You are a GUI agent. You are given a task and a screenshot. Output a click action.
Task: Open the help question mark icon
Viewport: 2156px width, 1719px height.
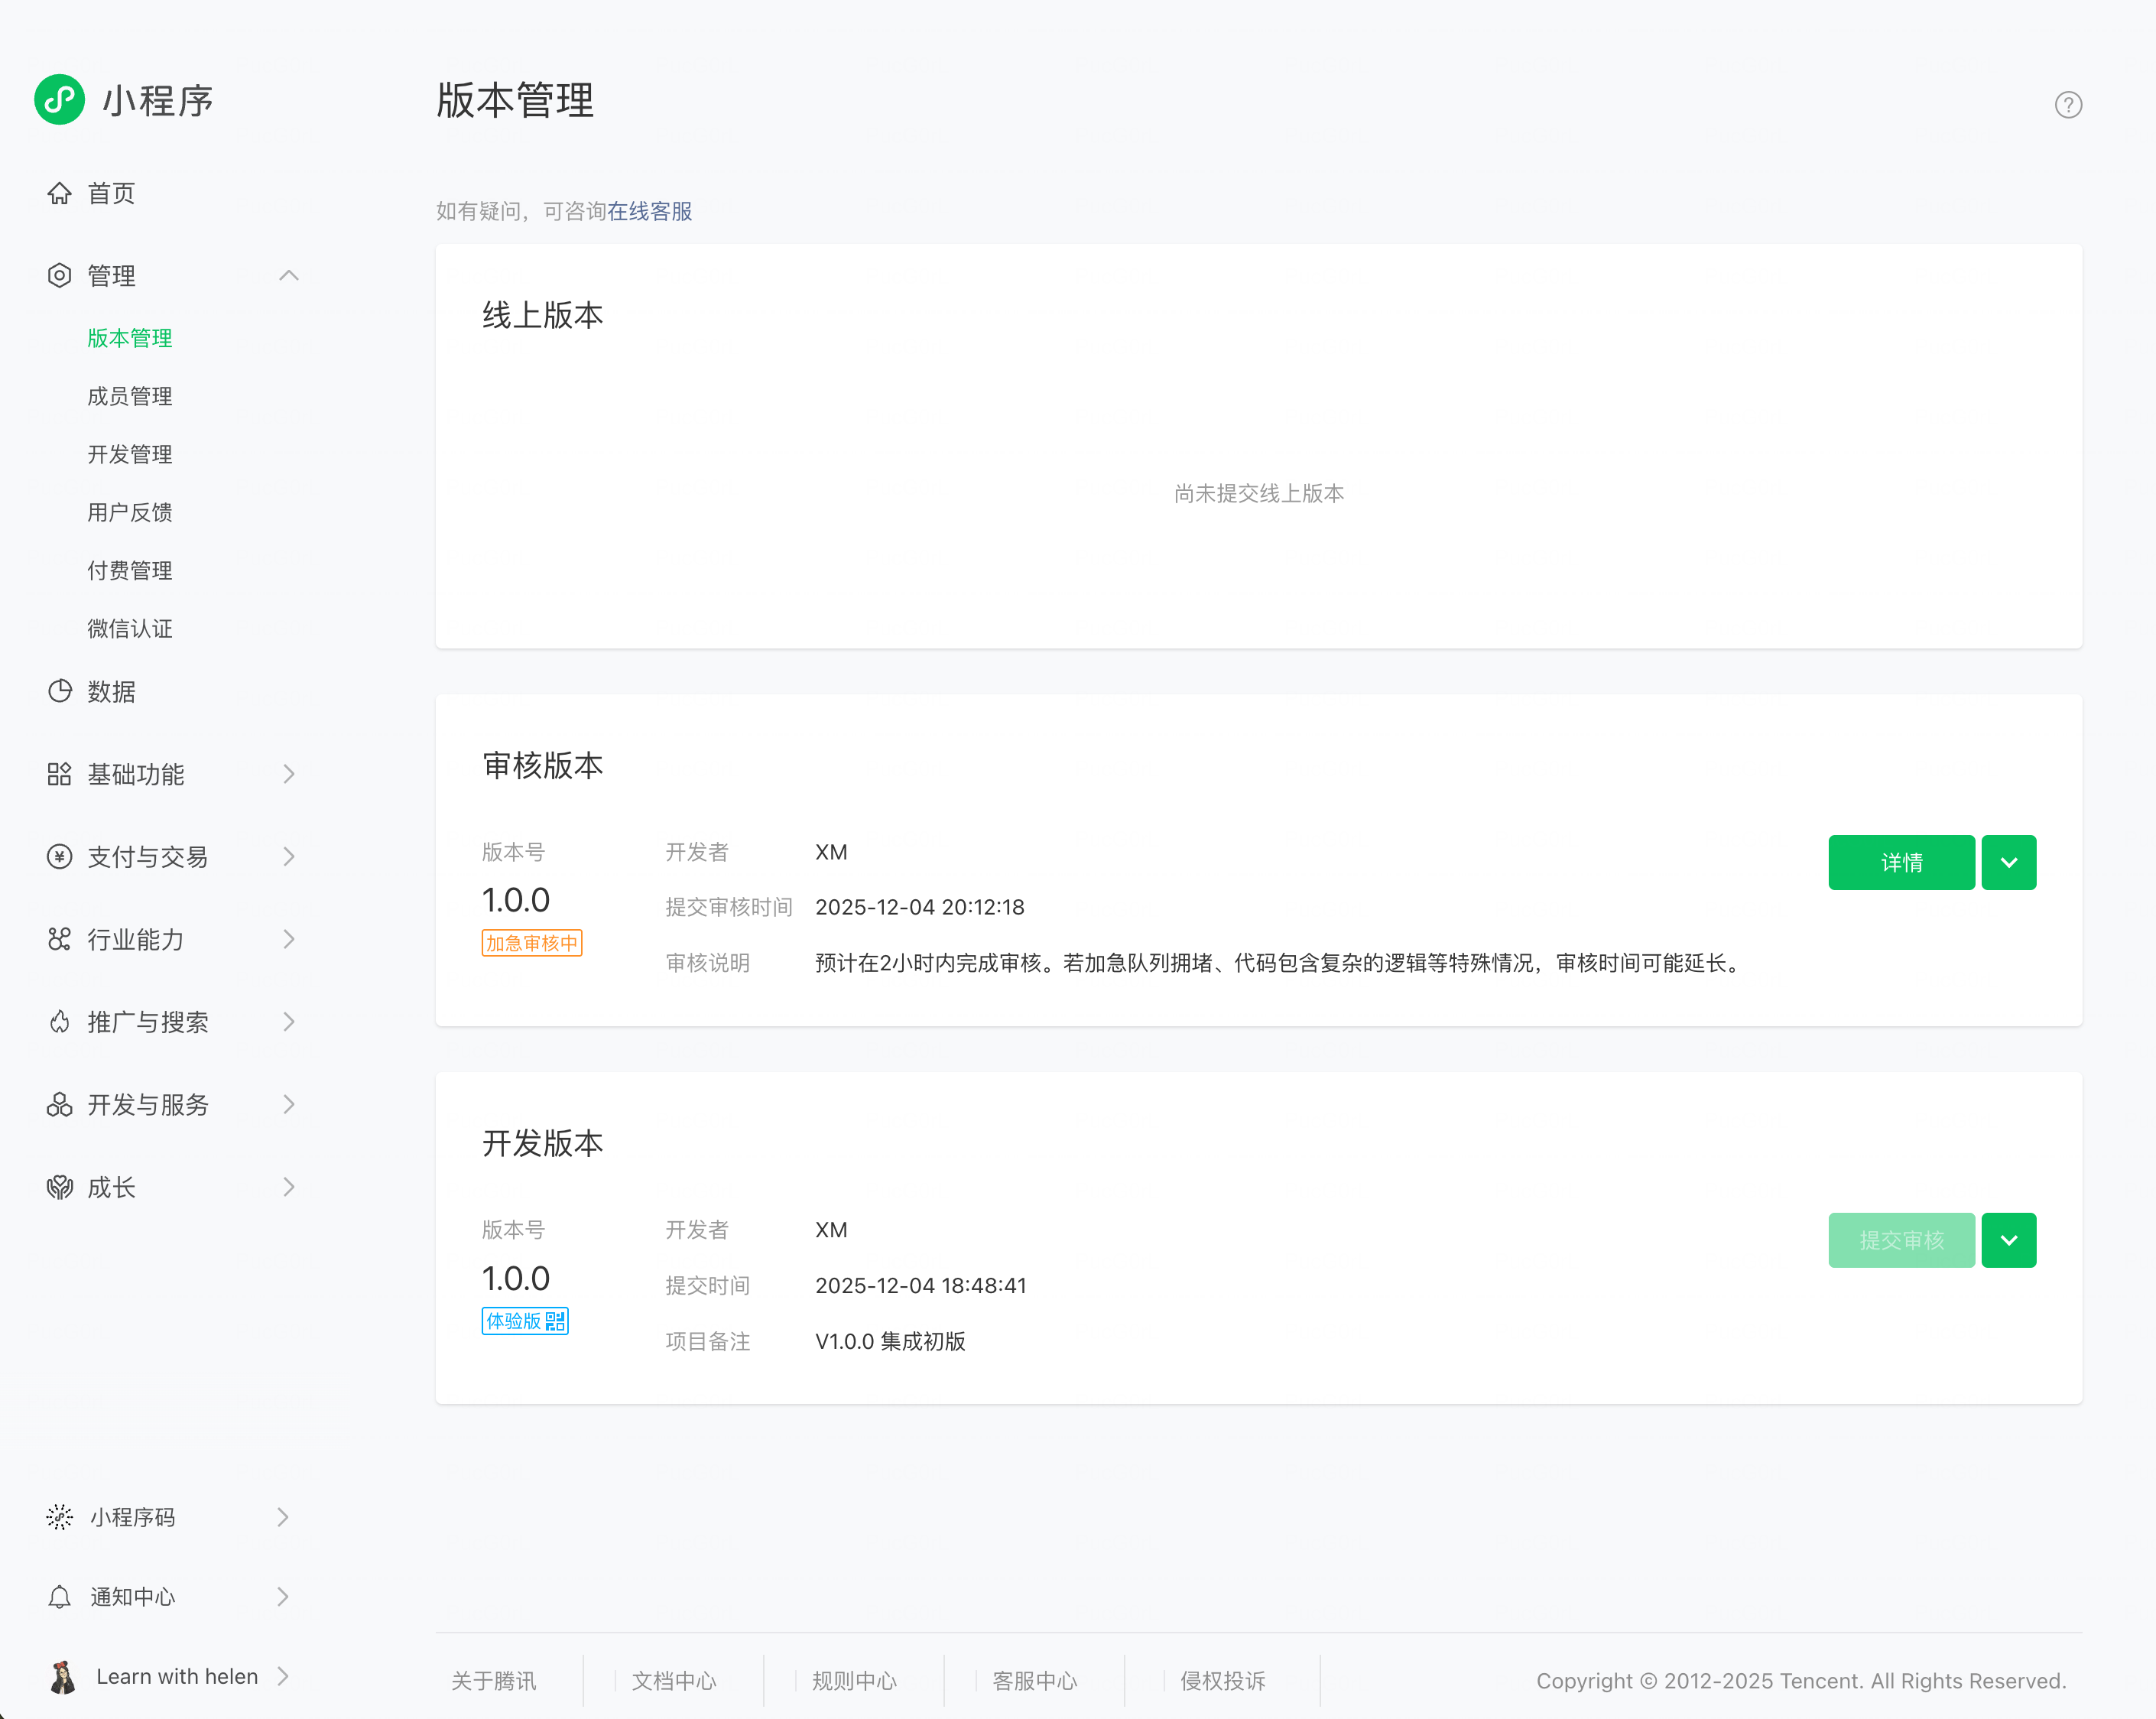click(2067, 105)
